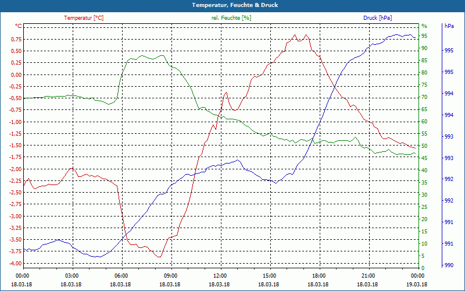Click the "-2,00" temperature axis value
The width and height of the screenshot is (465, 291).
(x=16, y=169)
